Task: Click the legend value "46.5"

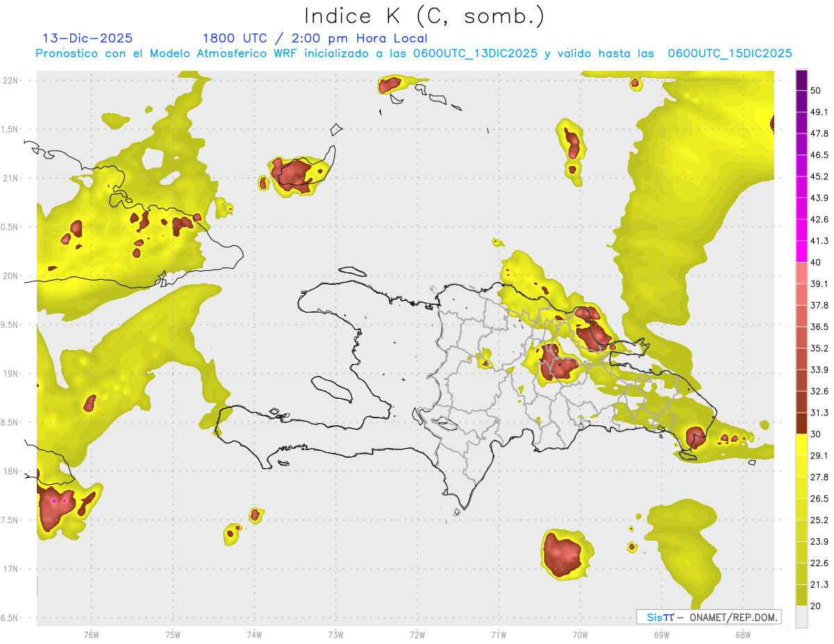Action: pos(819,155)
